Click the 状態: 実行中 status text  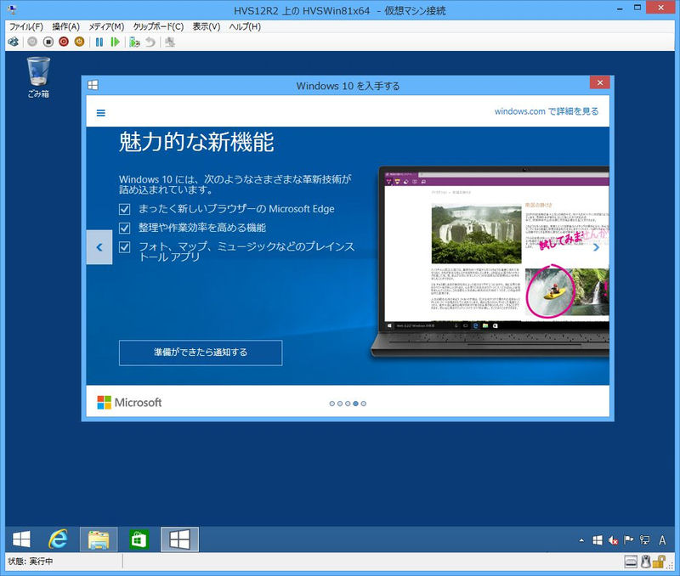(31, 562)
